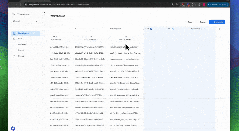Select transcript cell "Hey, everyone, my name is"
The image size is (239, 131).
click(125, 59)
